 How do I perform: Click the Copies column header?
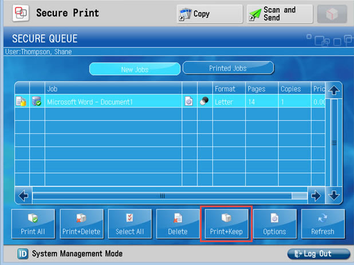click(294, 89)
